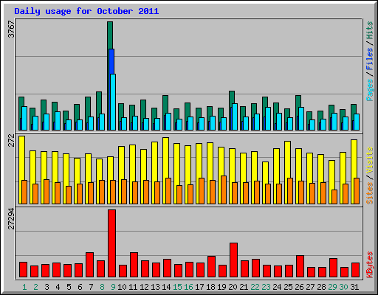Select the 272 visits axis value
The image size is (378, 295).
tap(11, 140)
